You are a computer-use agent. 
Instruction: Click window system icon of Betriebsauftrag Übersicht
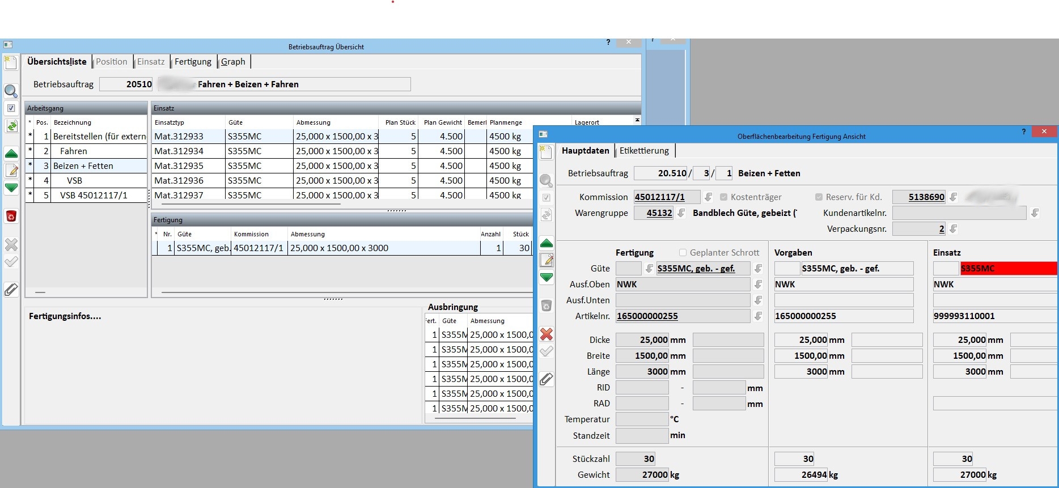tap(8, 44)
